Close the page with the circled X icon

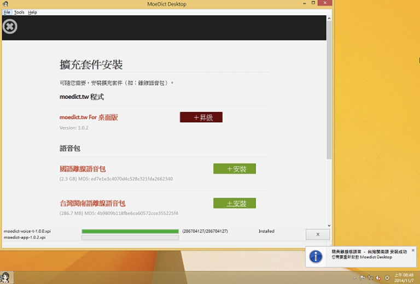(10, 26)
